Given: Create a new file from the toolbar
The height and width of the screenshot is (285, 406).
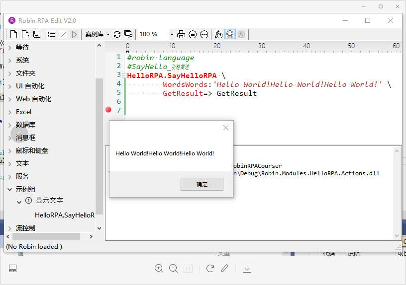Looking at the screenshot, I should pyautogui.click(x=14, y=34).
